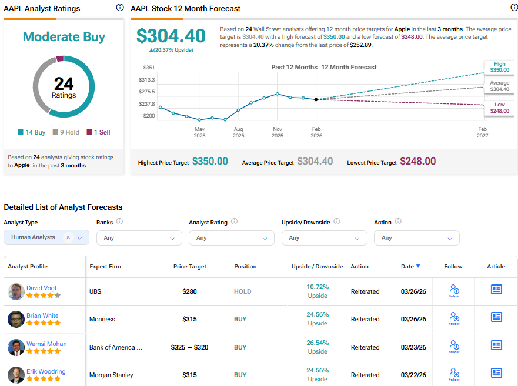Viewport: 518px width, 386px height.
Task: Follow analyst David Vogt
Action: pos(453,291)
